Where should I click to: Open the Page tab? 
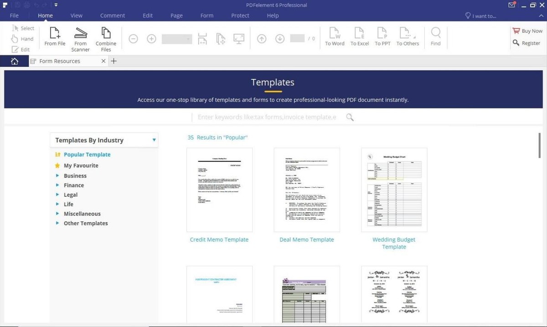click(x=176, y=15)
